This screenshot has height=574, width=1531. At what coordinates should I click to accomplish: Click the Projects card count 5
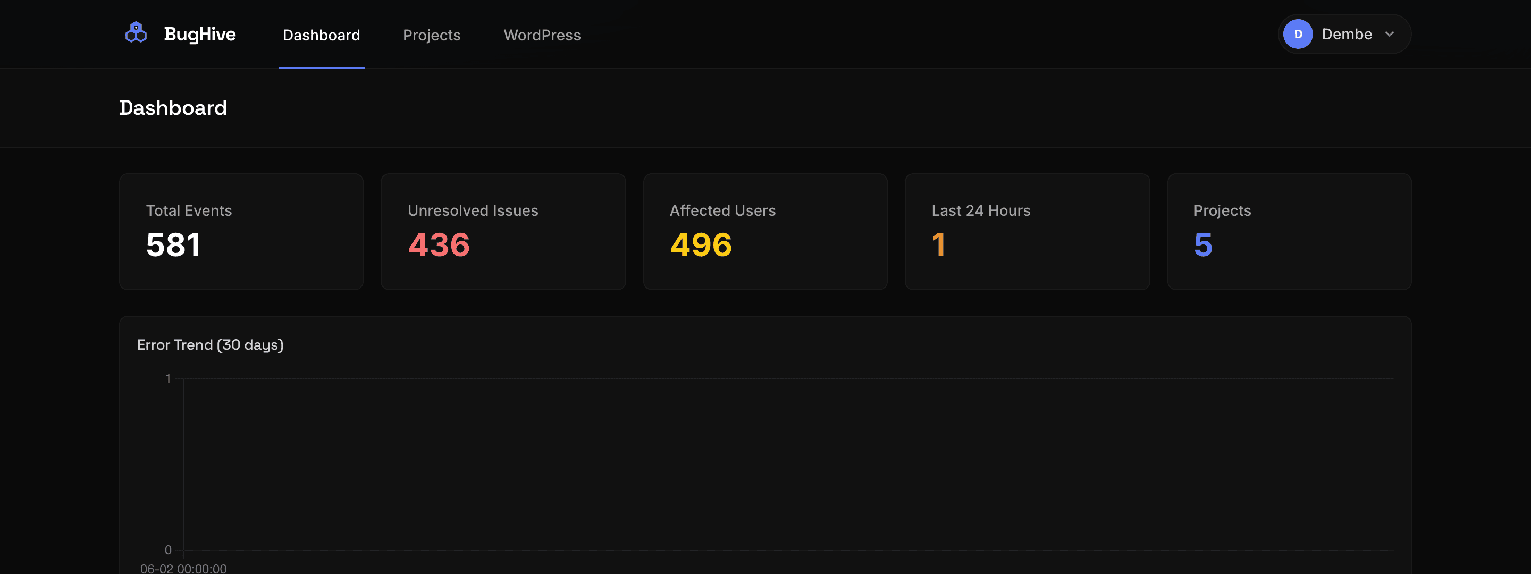[1203, 245]
